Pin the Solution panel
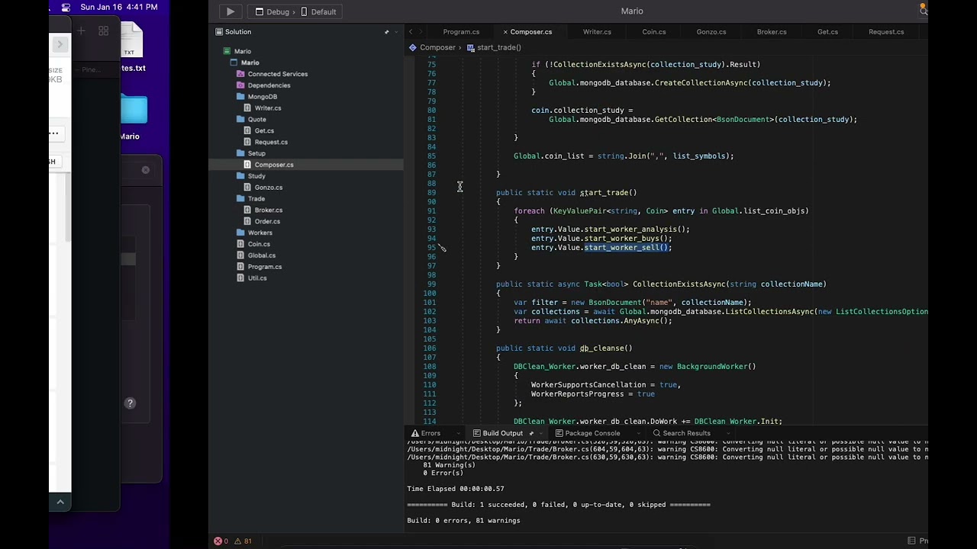Screen dimensions: 977x549 (x=386, y=32)
